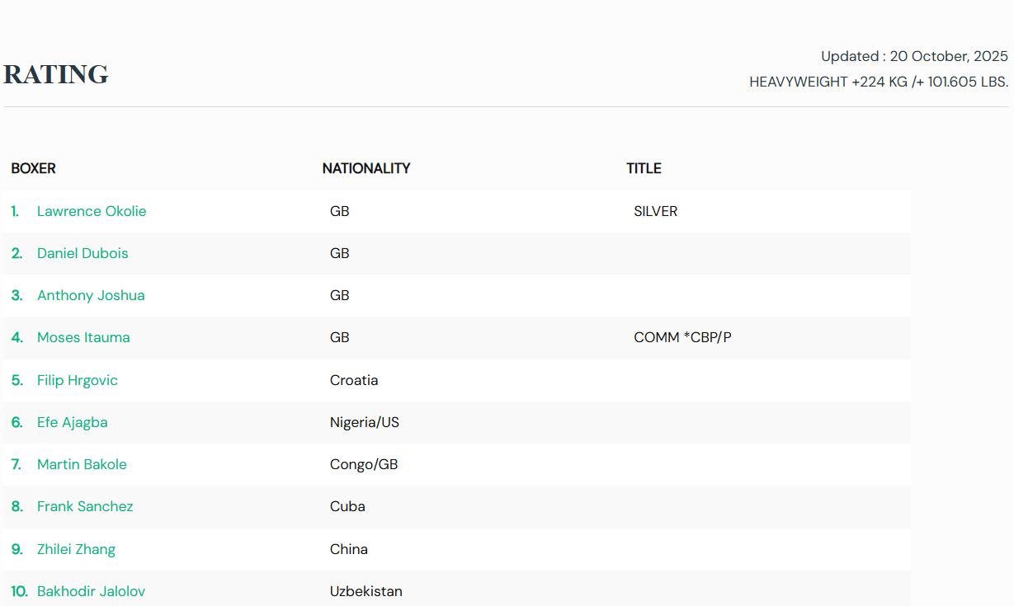Open Martin Bakole's boxer page
1014x606 pixels.
click(x=82, y=464)
